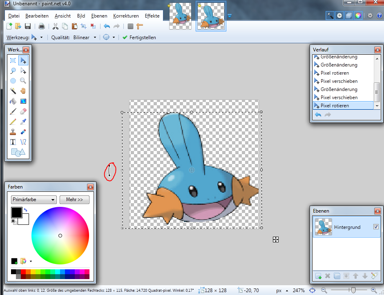This screenshot has height=295, width=384.
Task: Open the Qualität Bilinear dropdown
Action: [x=95, y=38]
